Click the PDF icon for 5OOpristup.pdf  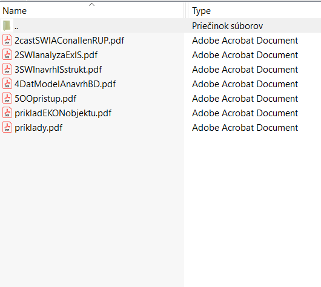(7, 98)
